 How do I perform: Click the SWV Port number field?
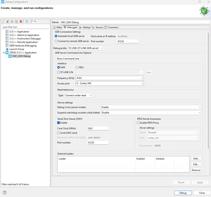(98, 143)
